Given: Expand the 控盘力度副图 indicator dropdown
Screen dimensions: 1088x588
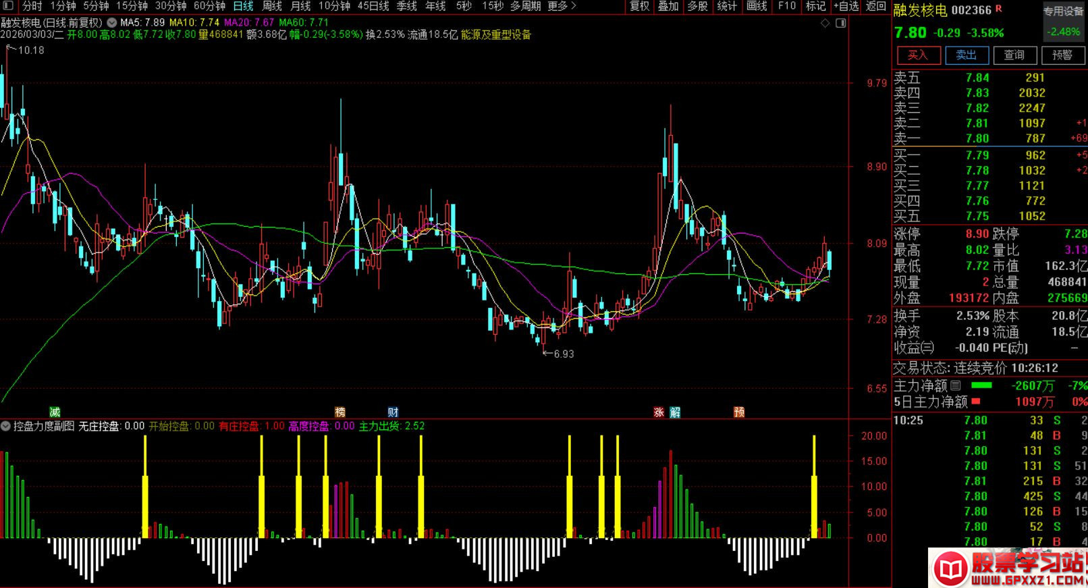Looking at the screenshot, I should pos(6,426).
